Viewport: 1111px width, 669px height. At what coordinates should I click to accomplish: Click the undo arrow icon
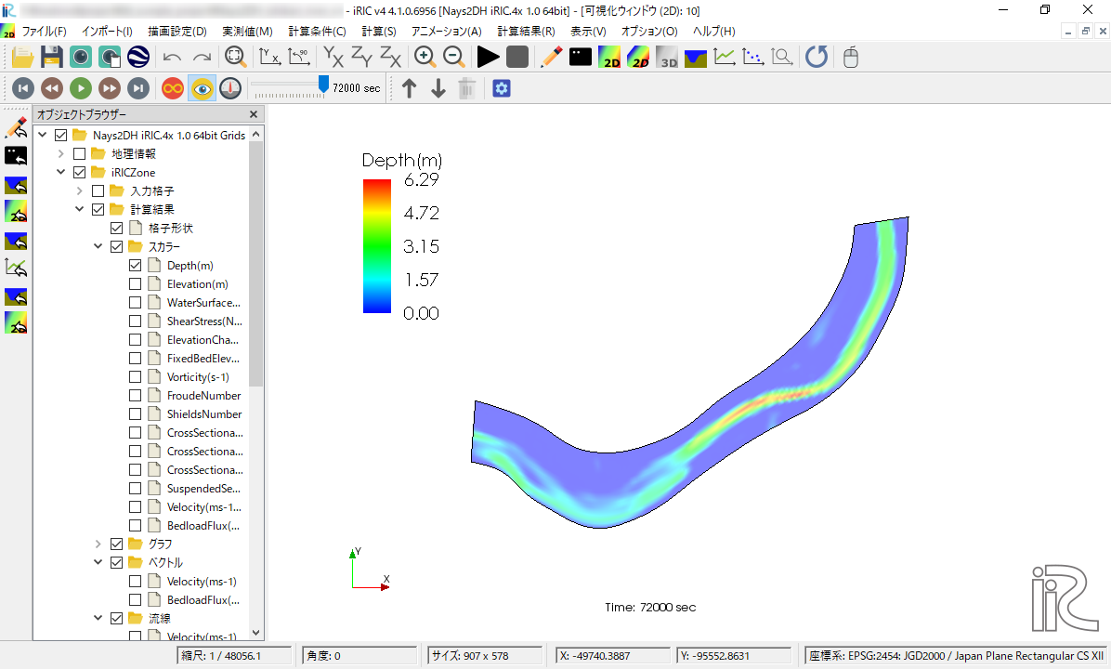point(172,58)
